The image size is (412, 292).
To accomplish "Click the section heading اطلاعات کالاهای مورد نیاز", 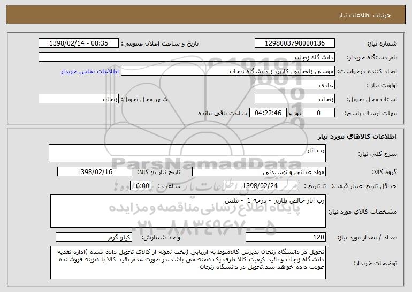I will [x=357, y=137].
